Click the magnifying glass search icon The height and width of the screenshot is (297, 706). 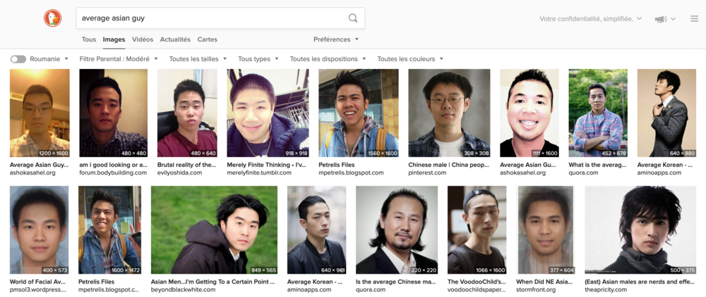click(x=353, y=18)
